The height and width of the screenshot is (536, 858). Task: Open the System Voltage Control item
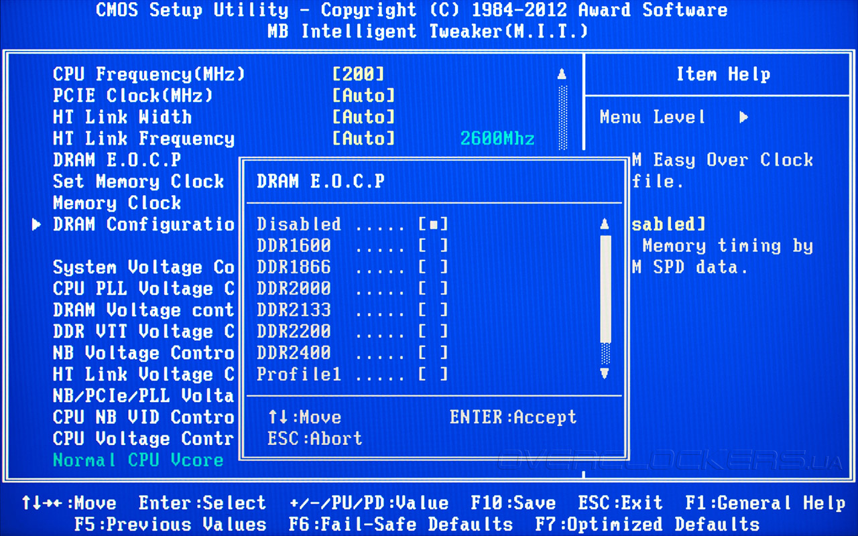tap(144, 267)
